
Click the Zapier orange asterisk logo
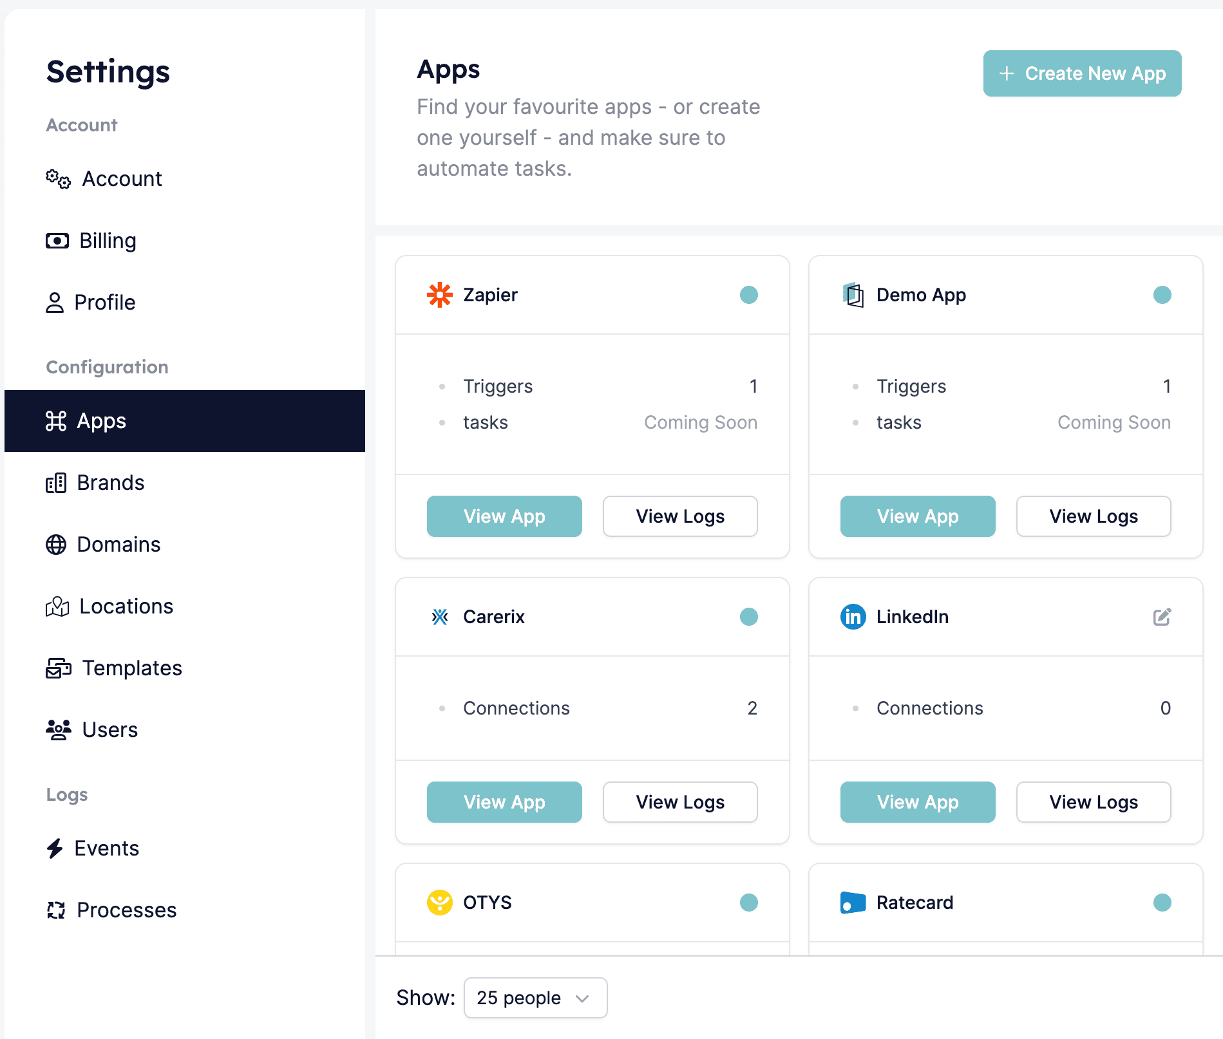(440, 295)
